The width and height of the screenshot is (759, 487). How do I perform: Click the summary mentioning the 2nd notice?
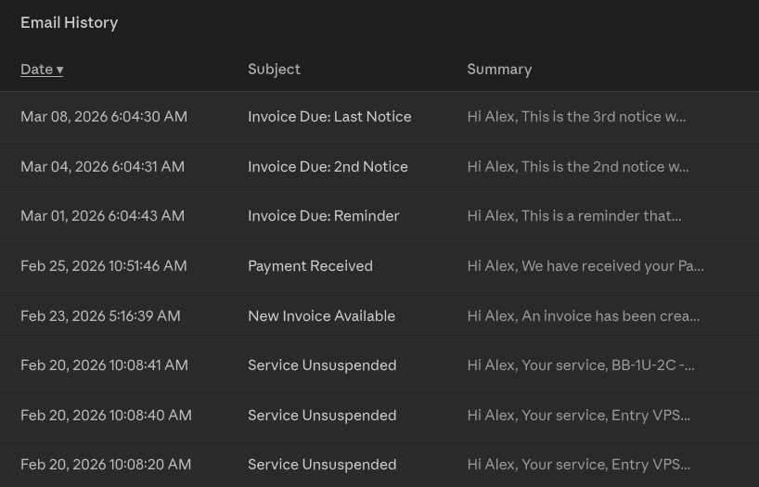[577, 167]
